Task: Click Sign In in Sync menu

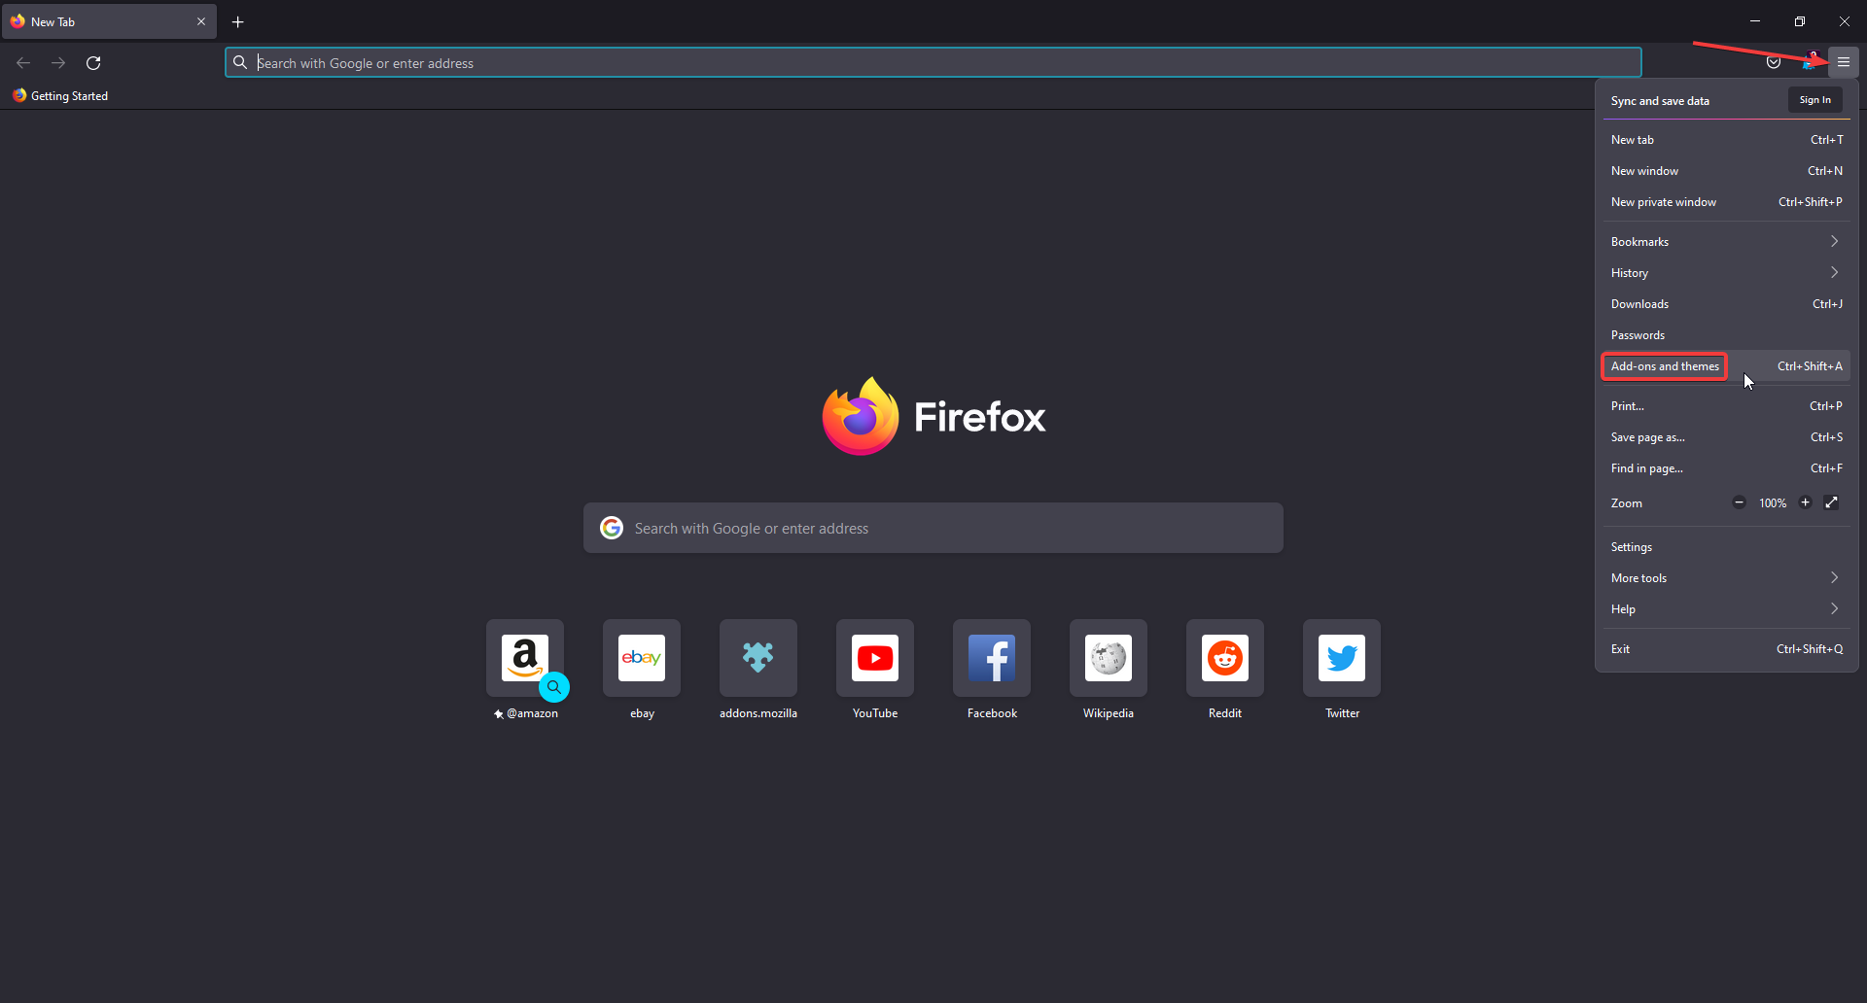Action: click(1814, 100)
